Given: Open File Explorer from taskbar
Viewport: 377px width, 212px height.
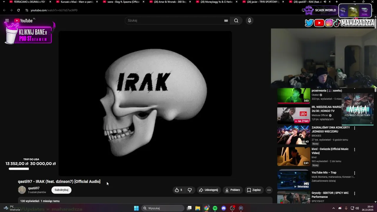Looking at the screenshot, I should click(198, 208).
